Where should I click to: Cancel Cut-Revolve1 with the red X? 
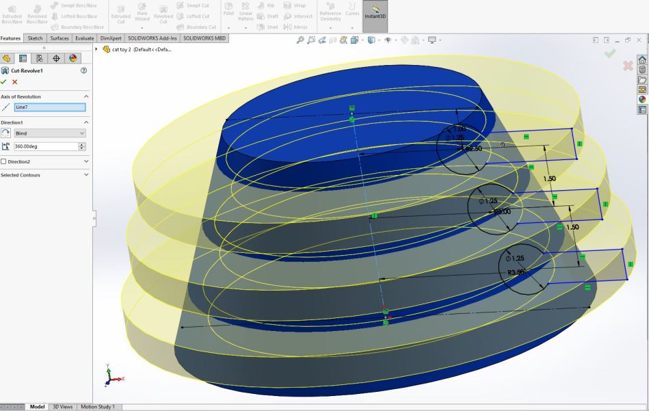15,82
